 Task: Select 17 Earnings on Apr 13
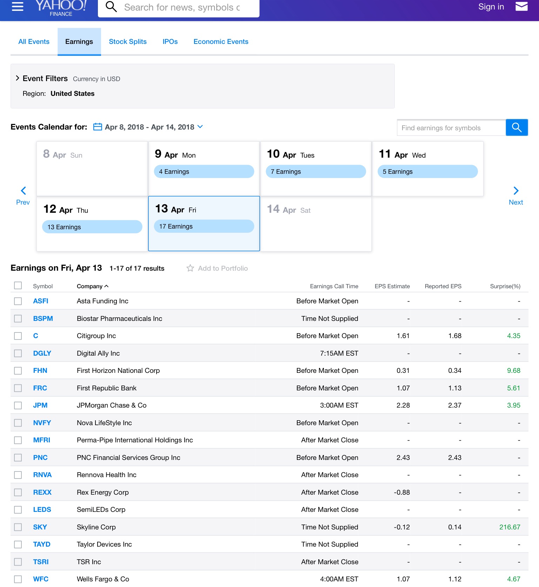pos(204,226)
